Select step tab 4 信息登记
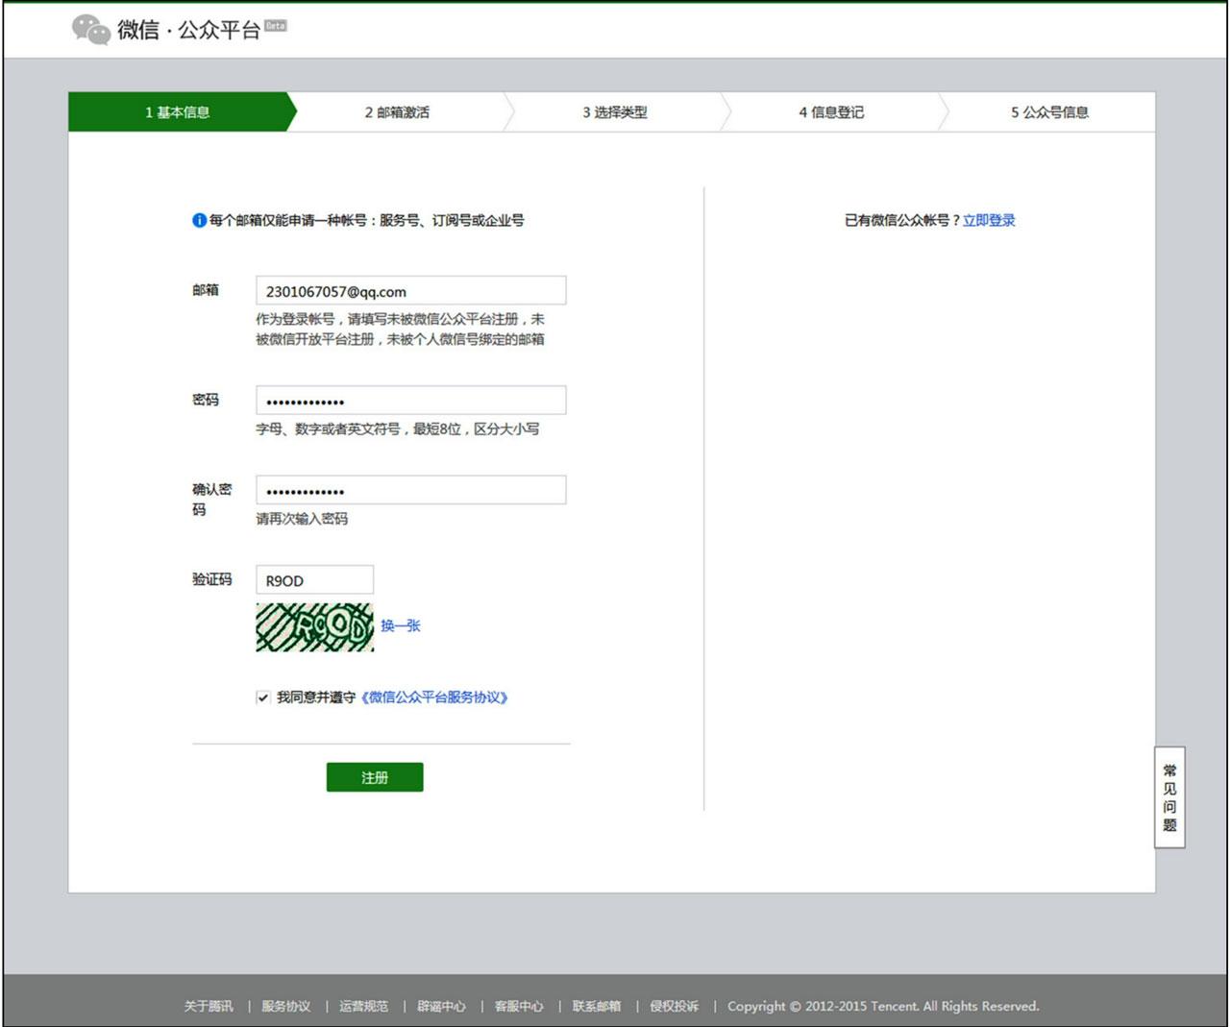This screenshot has width=1230, height=1027. click(832, 112)
